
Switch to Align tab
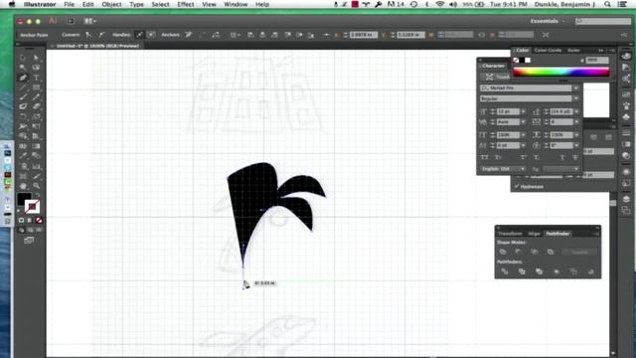click(x=535, y=234)
